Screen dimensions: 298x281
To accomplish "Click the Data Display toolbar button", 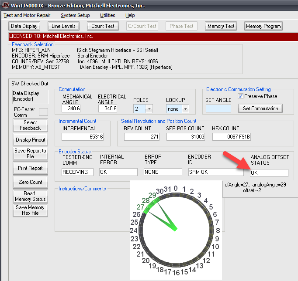I will (x=24, y=26).
